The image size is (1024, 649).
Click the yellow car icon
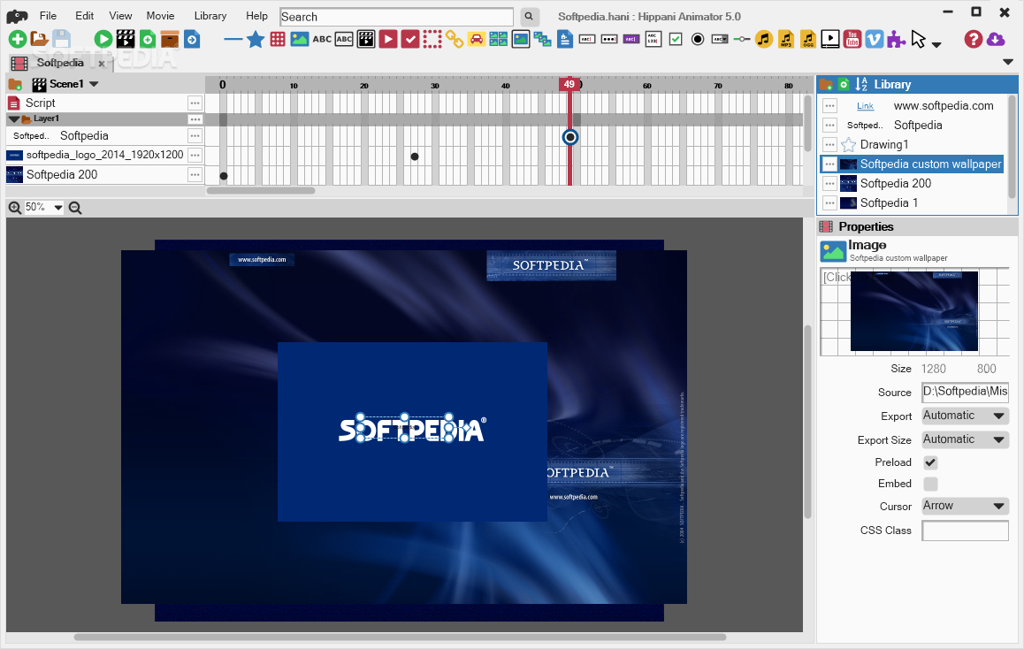(x=477, y=39)
